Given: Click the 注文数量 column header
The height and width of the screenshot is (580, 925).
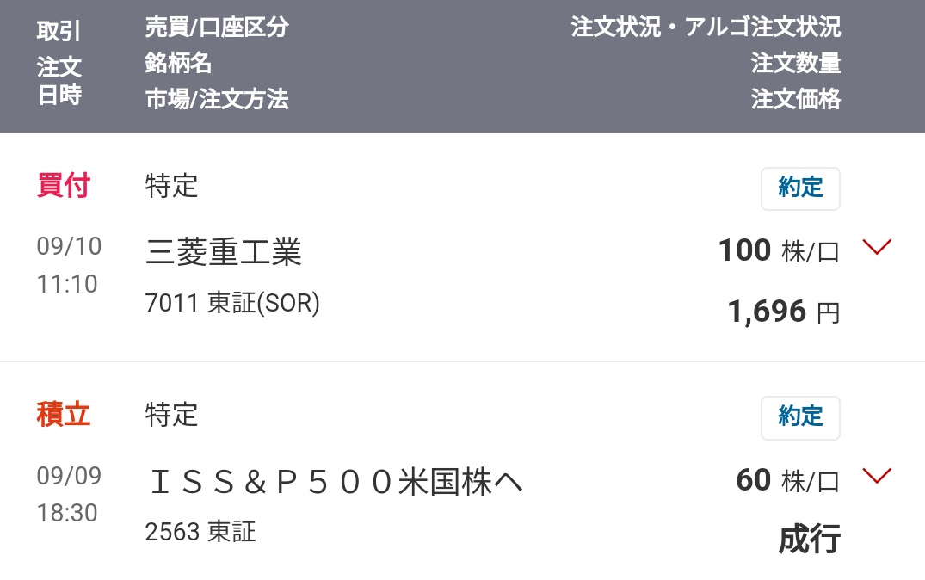Looking at the screenshot, I should (x=795, y=63).
